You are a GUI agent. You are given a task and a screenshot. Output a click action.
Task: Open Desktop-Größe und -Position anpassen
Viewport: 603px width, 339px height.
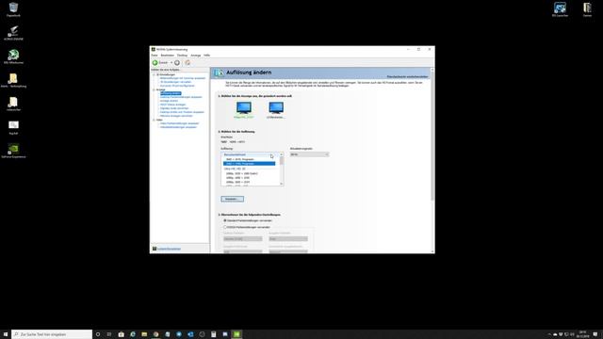point(182,112)
